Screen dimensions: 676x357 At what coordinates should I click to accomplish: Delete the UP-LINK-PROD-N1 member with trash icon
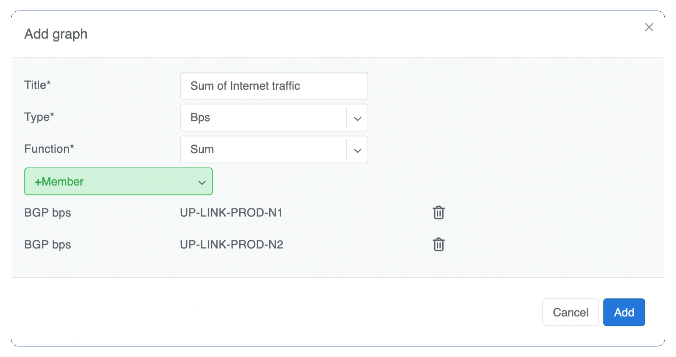coord(438,213)
